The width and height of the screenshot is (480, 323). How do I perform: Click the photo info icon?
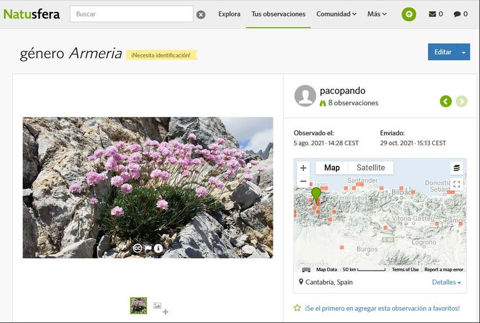point(159,248)
